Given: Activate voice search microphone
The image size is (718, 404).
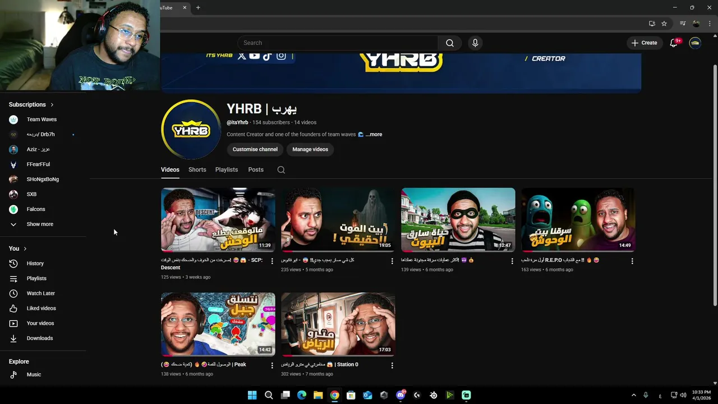Looking at the screenshot, I should pyautogui.click(x=475, y=43).
